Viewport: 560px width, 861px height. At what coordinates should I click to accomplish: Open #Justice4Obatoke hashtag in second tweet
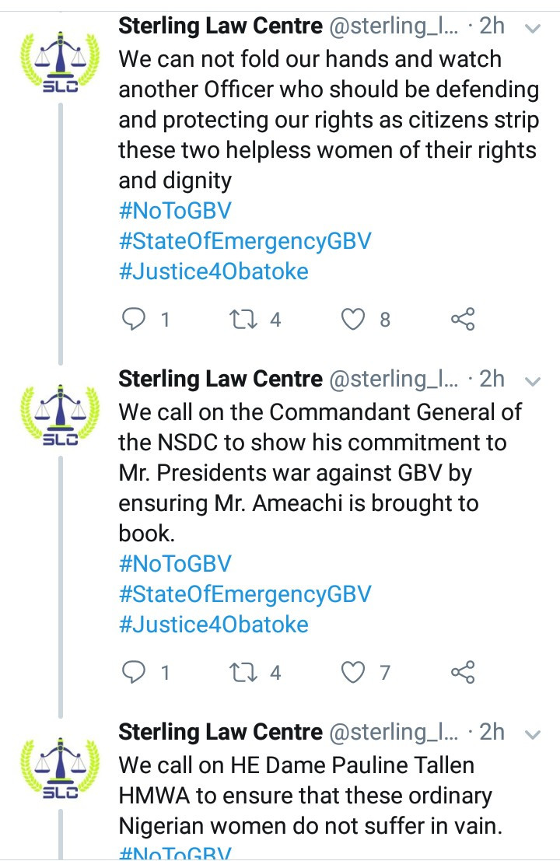(x=214, y=625)
